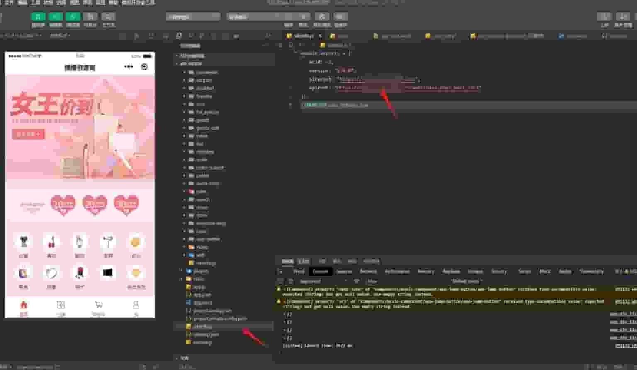Open the simulator zoom percentage dropdown
Viewport: 637px width, 370px height.
[x=60, y=36]
